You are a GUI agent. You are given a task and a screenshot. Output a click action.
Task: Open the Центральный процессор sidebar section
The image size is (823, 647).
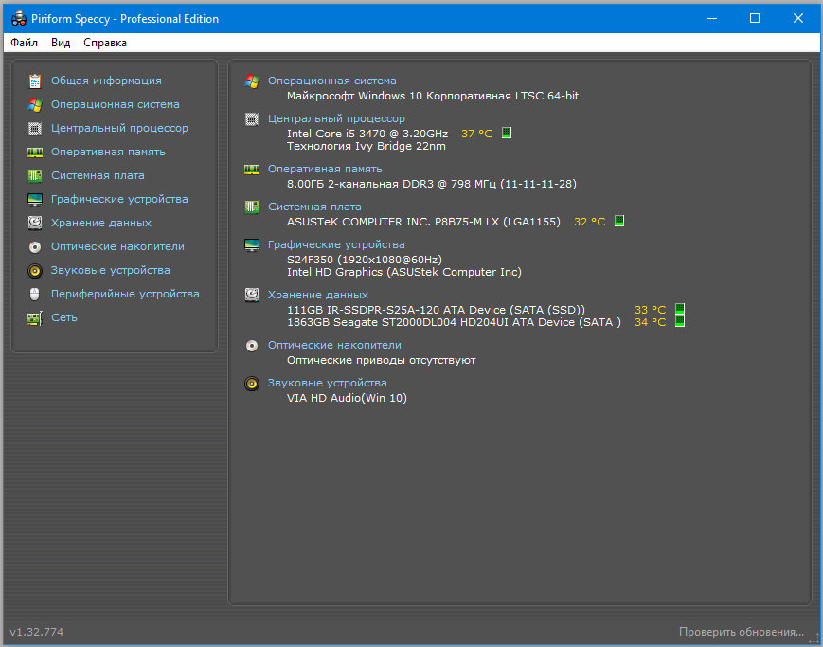pos(119,128)
